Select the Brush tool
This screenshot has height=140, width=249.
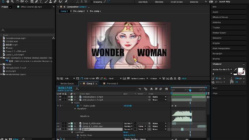[46, 1]
